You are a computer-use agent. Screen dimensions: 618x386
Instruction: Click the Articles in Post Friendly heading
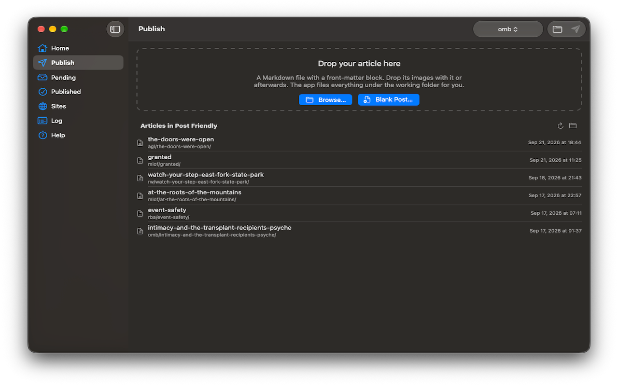click(179, 126)
